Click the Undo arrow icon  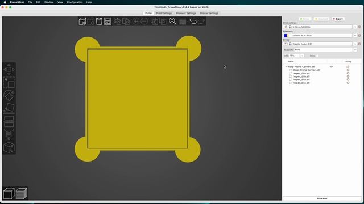pos(193,22)
